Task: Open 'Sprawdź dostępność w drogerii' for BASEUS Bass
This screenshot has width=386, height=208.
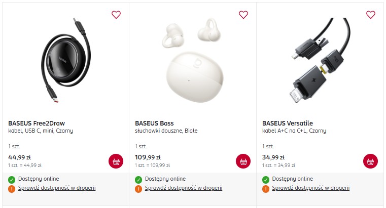Action: click(x=184, y=188)
